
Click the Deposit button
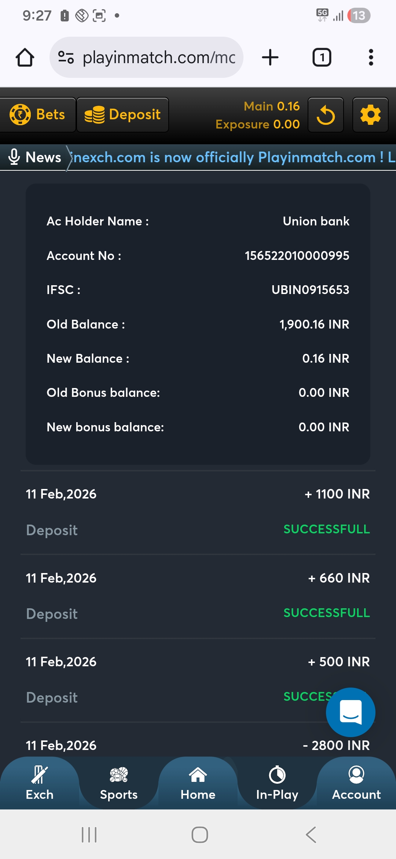pyautogui.click(x=122, y=115)
